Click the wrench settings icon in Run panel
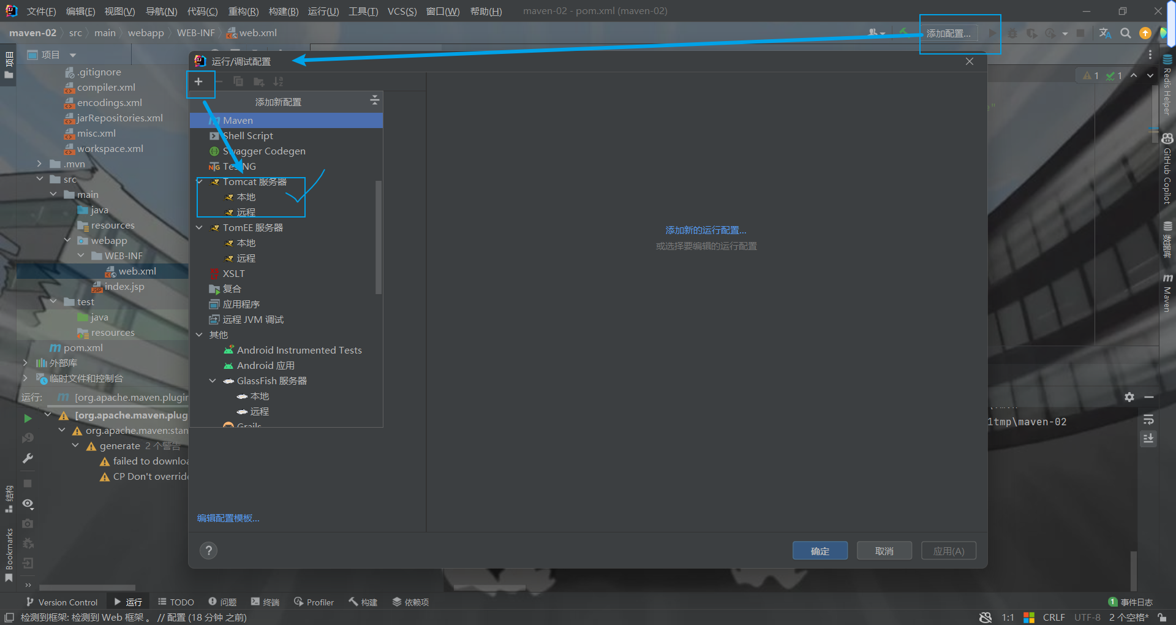The height and width of the screenshot is (625, 1176). coord(28,458)
